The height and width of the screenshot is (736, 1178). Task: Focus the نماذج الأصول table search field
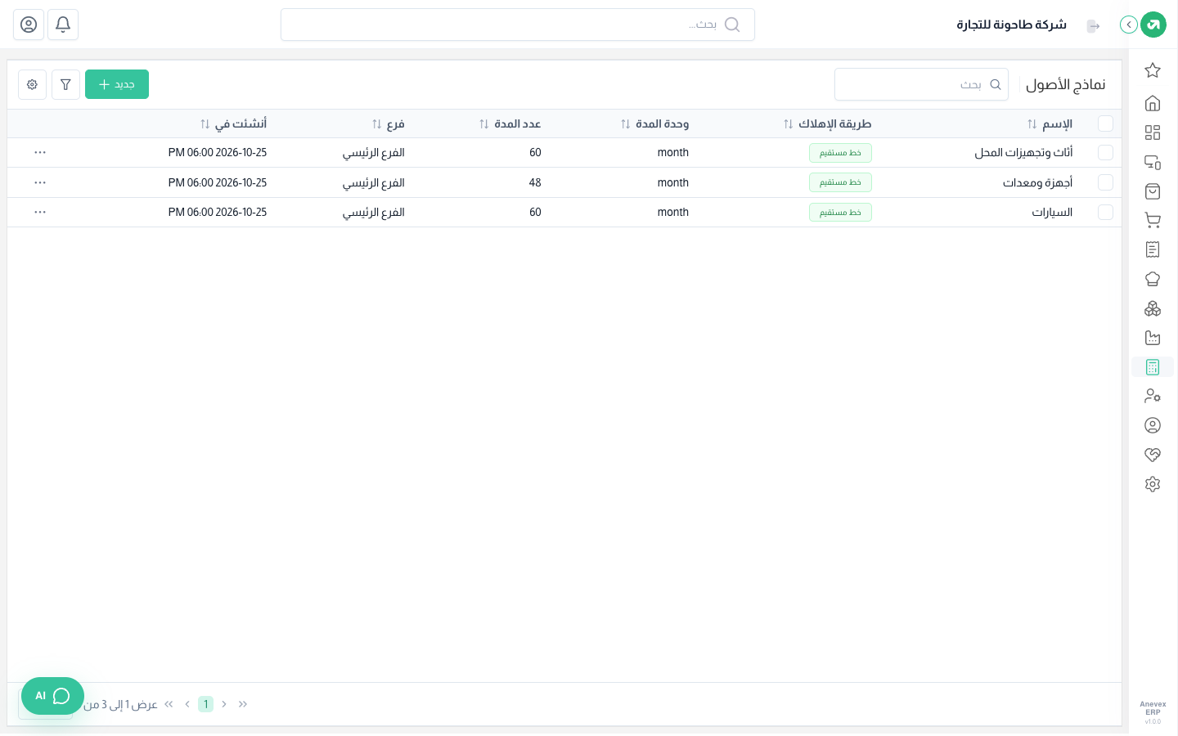coord(921,84)
